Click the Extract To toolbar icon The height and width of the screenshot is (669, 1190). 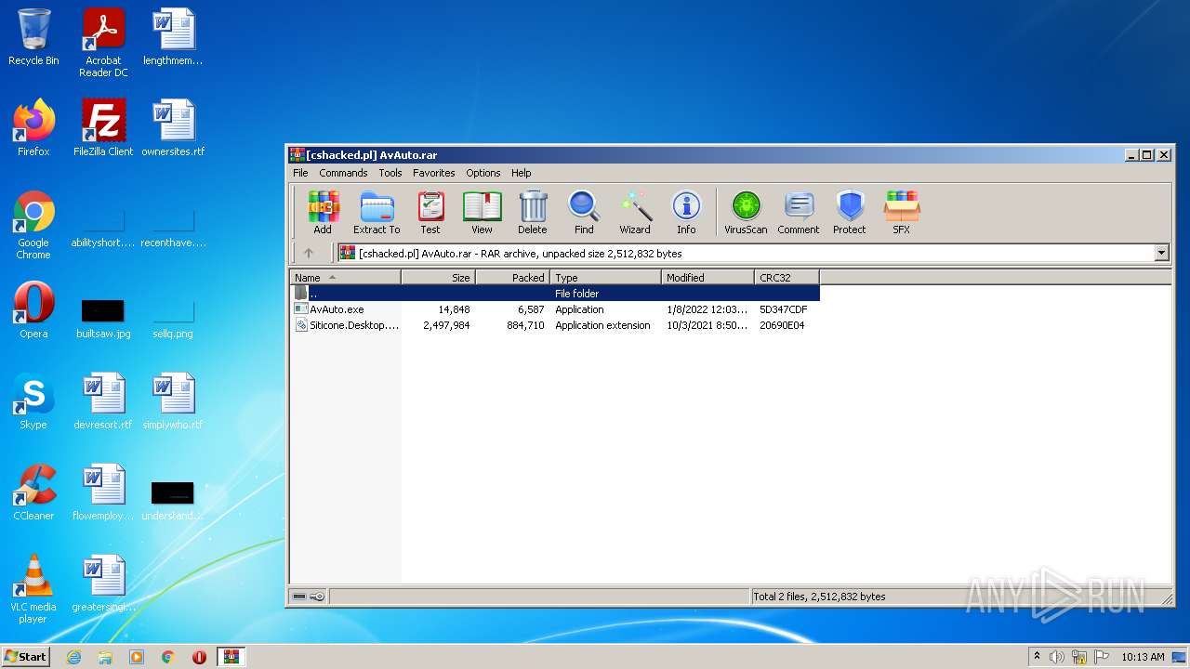click(377, 213)
